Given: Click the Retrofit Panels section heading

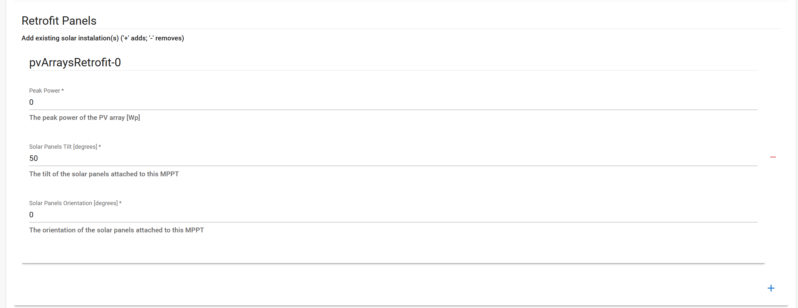Looking at the screenshot, I should pyautogui.click(x=59, y=21).
